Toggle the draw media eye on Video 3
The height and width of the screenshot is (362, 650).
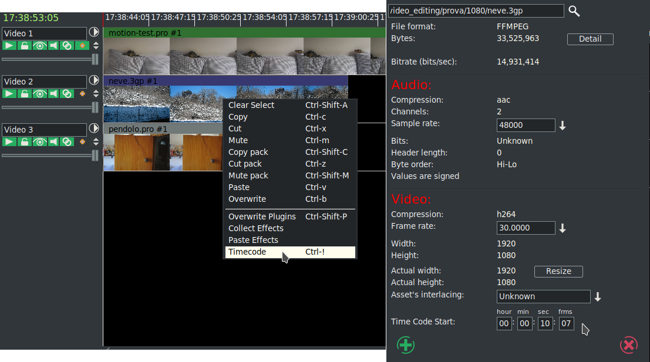[x=39, y=141]
